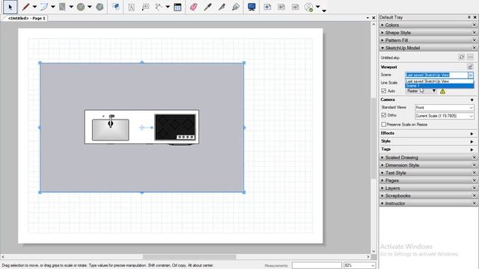Insert a Table with the table tool

tap(177, 7)
